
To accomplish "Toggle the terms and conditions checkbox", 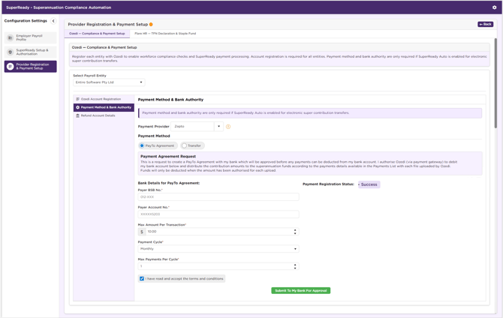I will 142,278.
